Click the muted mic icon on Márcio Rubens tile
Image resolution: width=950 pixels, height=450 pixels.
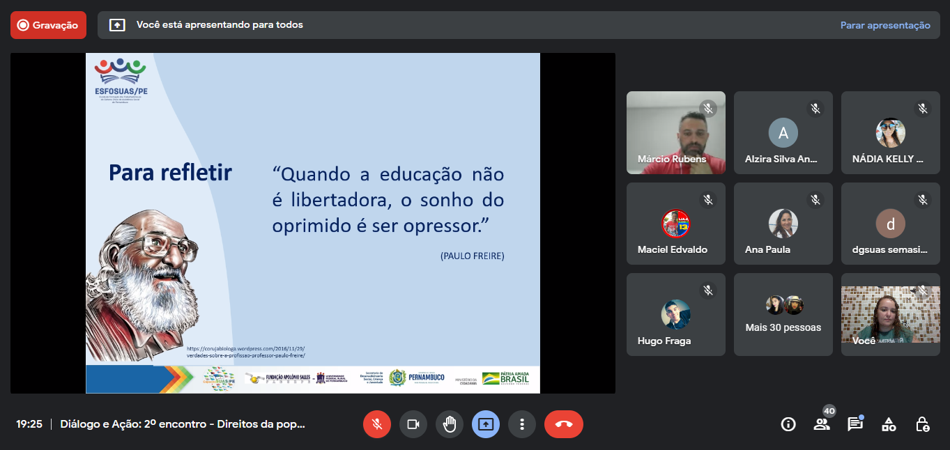coord(708,109)
